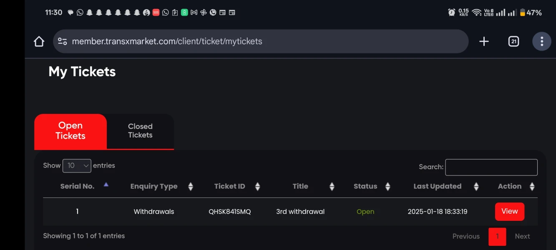Sort by Serial No. column arrow

coord(106,185)
